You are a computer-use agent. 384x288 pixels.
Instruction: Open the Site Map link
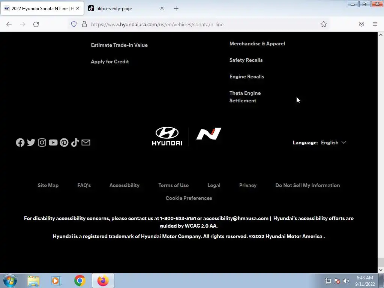tap(48, 185)
